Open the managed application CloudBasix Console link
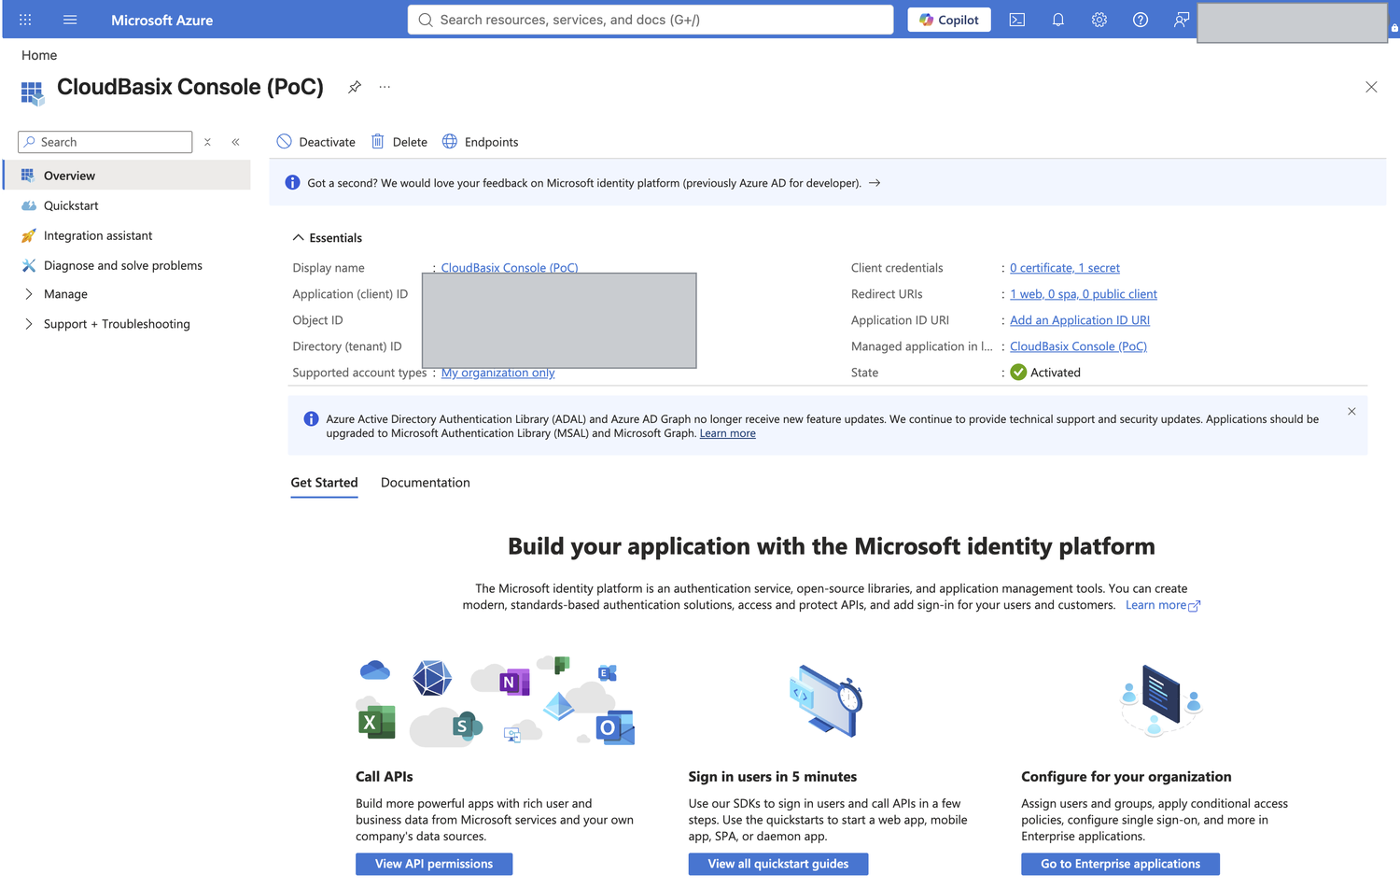1400x888 pixels. click(1078, 346)
